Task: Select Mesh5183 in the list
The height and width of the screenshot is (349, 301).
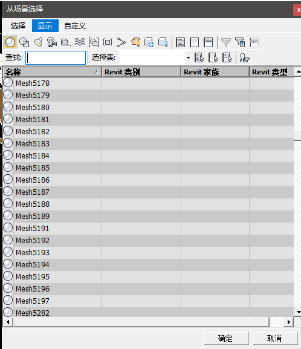Action: [x=33, y=143]
